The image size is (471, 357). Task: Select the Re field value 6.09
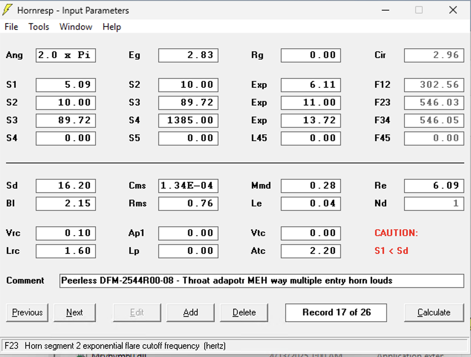click(434, 186)
